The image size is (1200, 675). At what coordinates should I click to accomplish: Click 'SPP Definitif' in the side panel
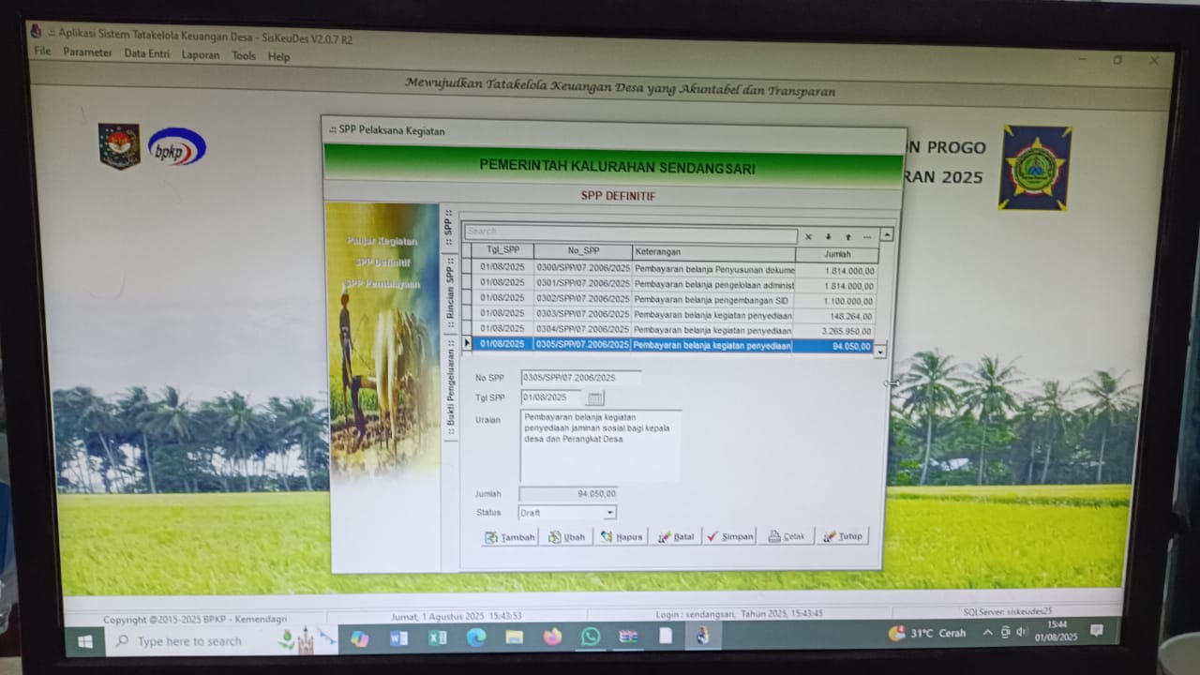click(x=382, y=262)
